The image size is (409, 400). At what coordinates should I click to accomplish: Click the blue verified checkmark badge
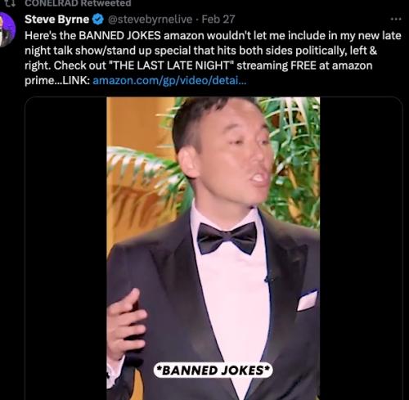click(98, 20)
